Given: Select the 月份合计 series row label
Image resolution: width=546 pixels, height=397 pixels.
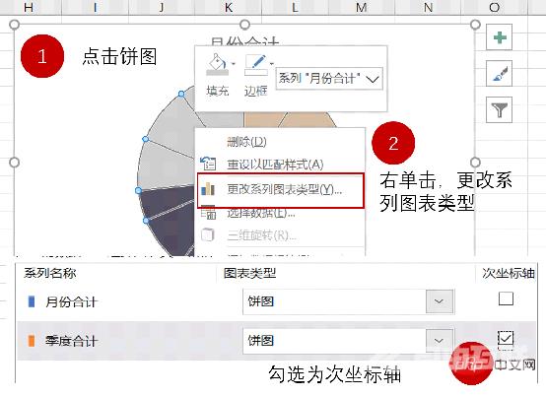Looking at the screenshot, I should coord(71,301).
